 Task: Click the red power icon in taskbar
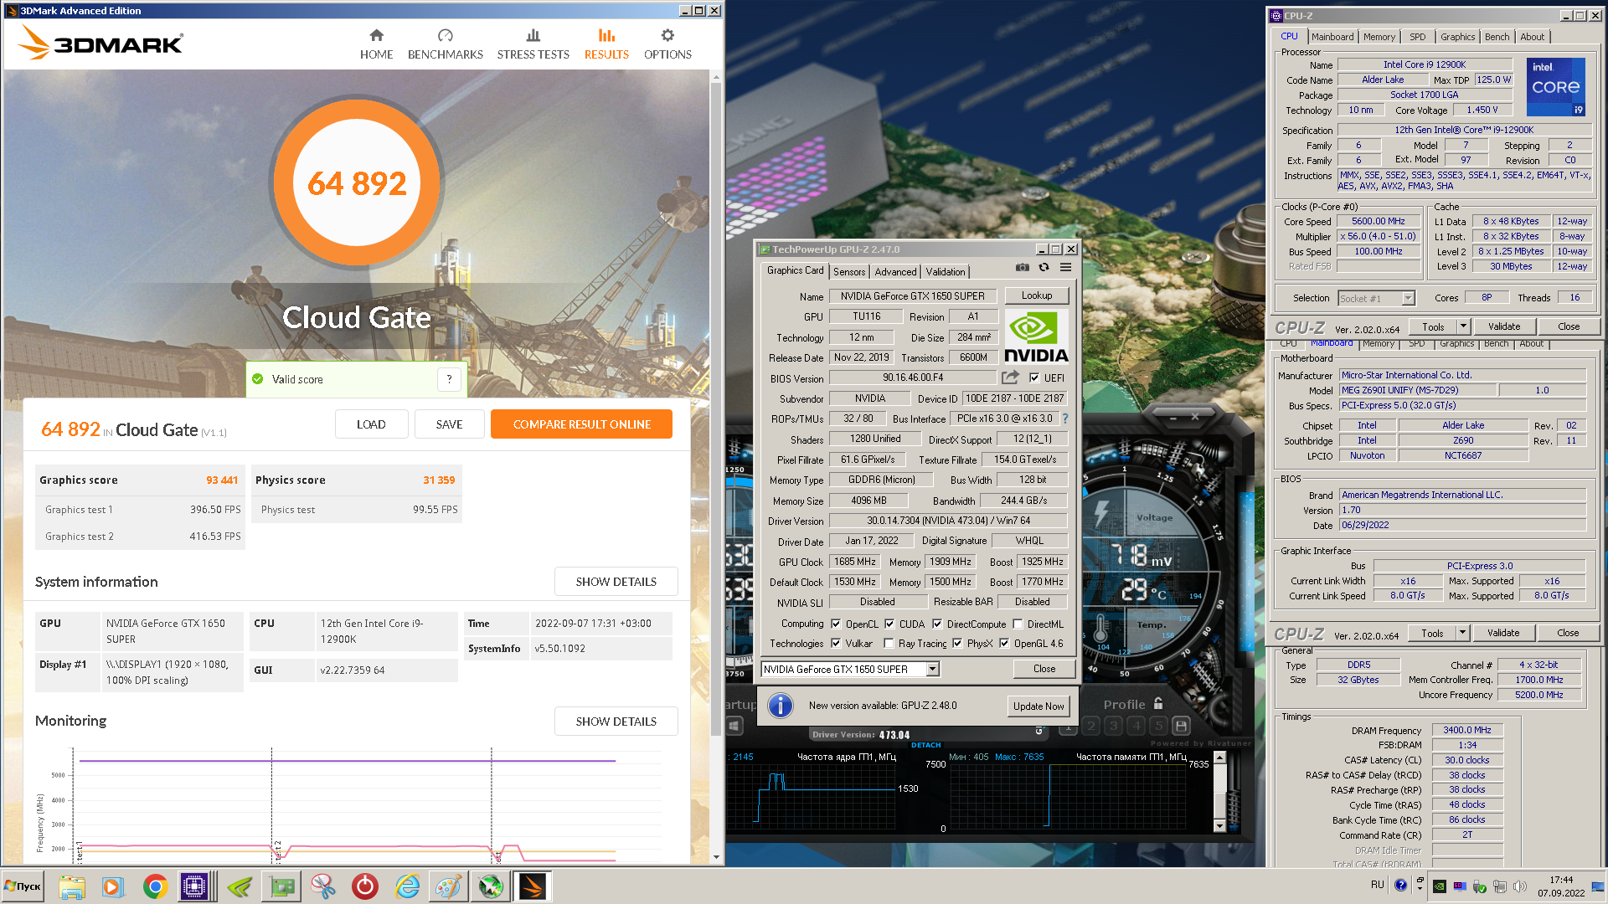365,886
